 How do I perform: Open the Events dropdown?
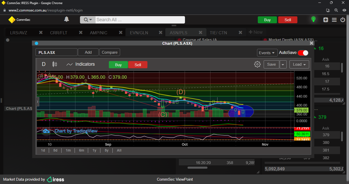[x=267, y=53]
